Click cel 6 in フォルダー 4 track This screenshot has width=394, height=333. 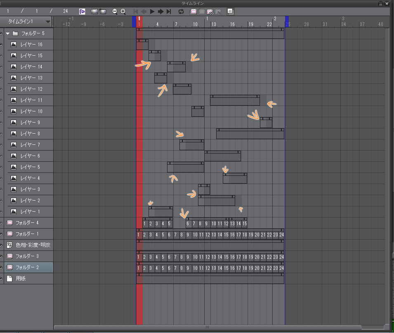188,224
